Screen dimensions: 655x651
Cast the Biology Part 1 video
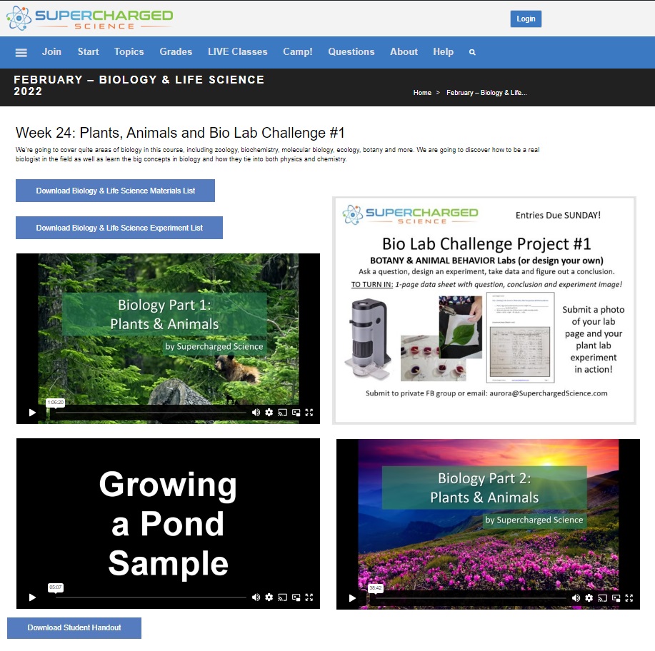coord(282,413)
